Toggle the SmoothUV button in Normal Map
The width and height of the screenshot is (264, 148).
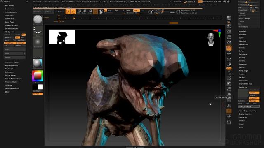click(x=254, y=98)
